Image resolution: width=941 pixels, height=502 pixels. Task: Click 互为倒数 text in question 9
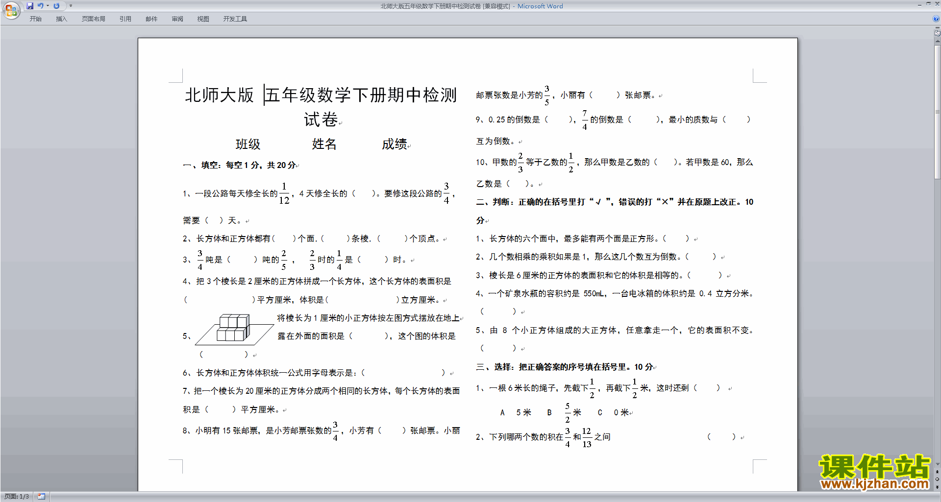click(495, 141)
